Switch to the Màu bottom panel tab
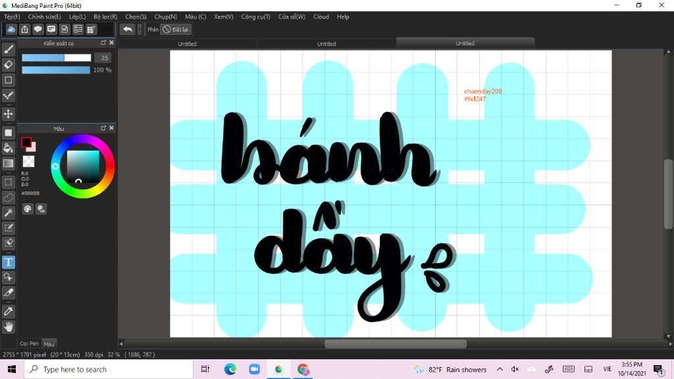 [x=49, y=343]
